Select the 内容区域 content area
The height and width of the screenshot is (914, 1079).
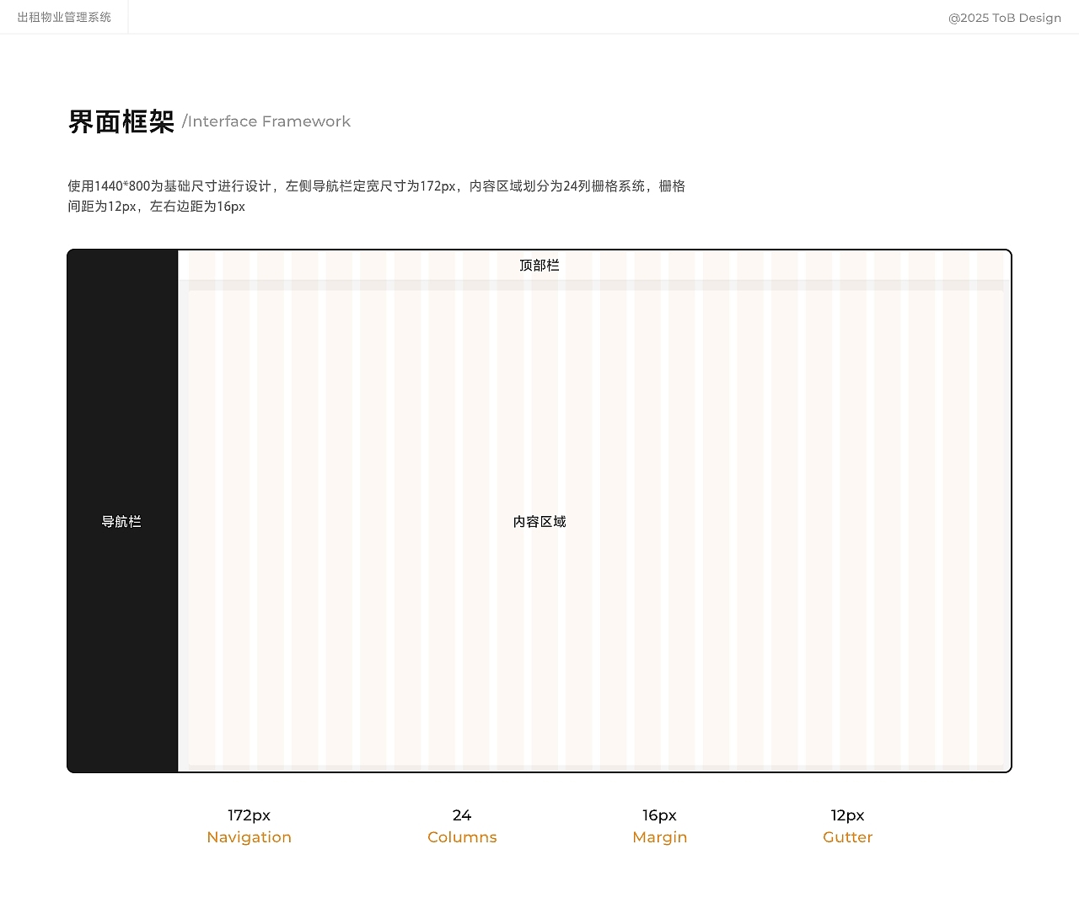click(x=539, y=521)
